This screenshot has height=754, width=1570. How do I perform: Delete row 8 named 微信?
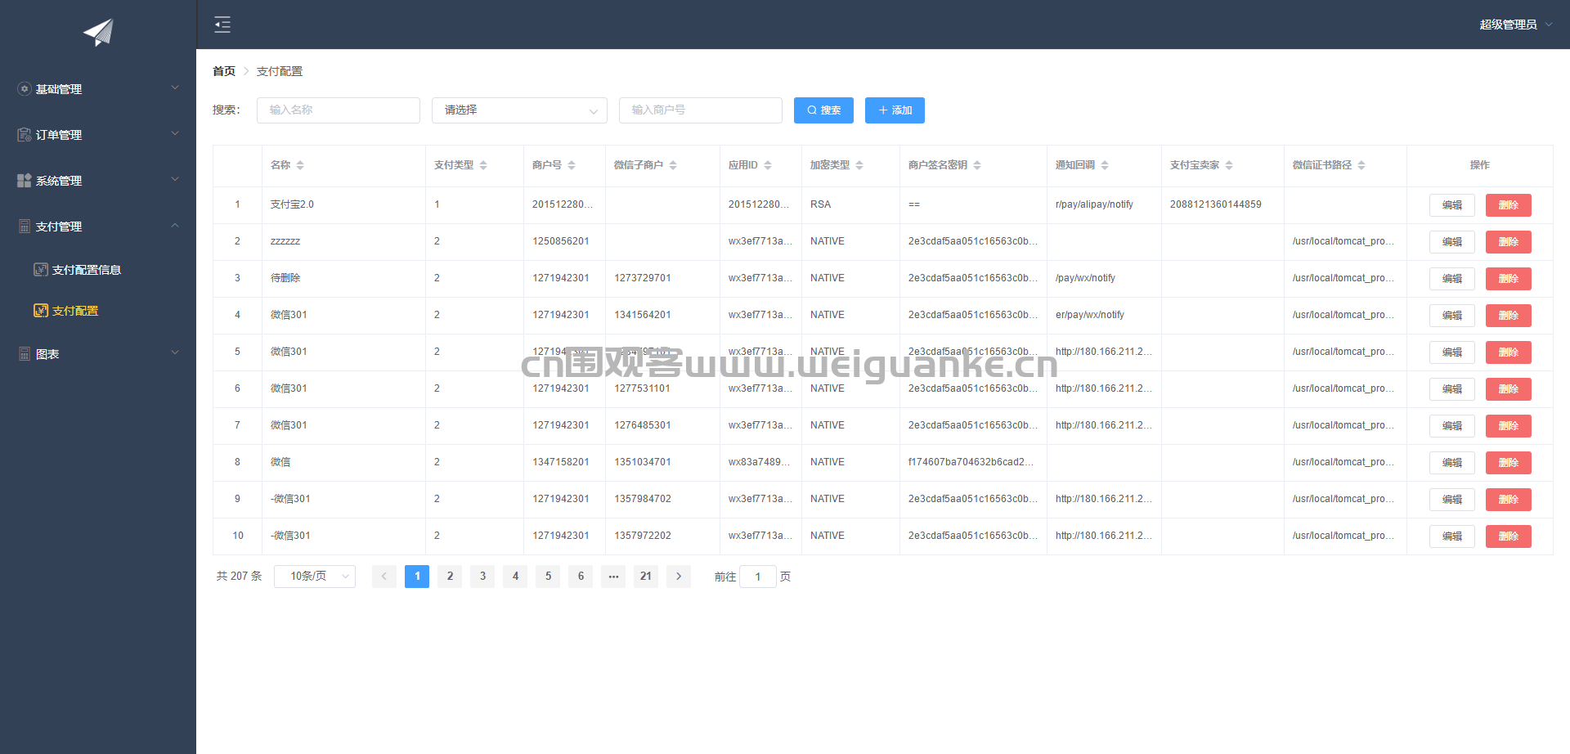1509,463
